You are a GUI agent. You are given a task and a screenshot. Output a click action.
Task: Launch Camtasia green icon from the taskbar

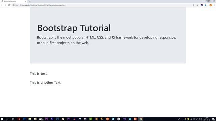pyautogui.click(x=91, y=119)
